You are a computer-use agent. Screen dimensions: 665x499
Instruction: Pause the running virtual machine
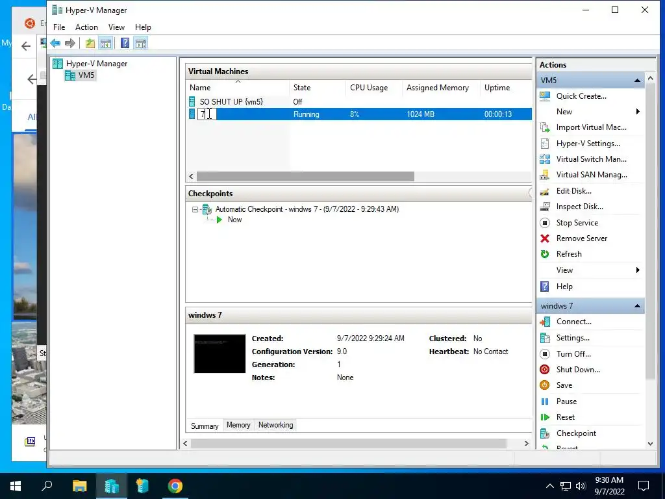(x=566, y=402)
